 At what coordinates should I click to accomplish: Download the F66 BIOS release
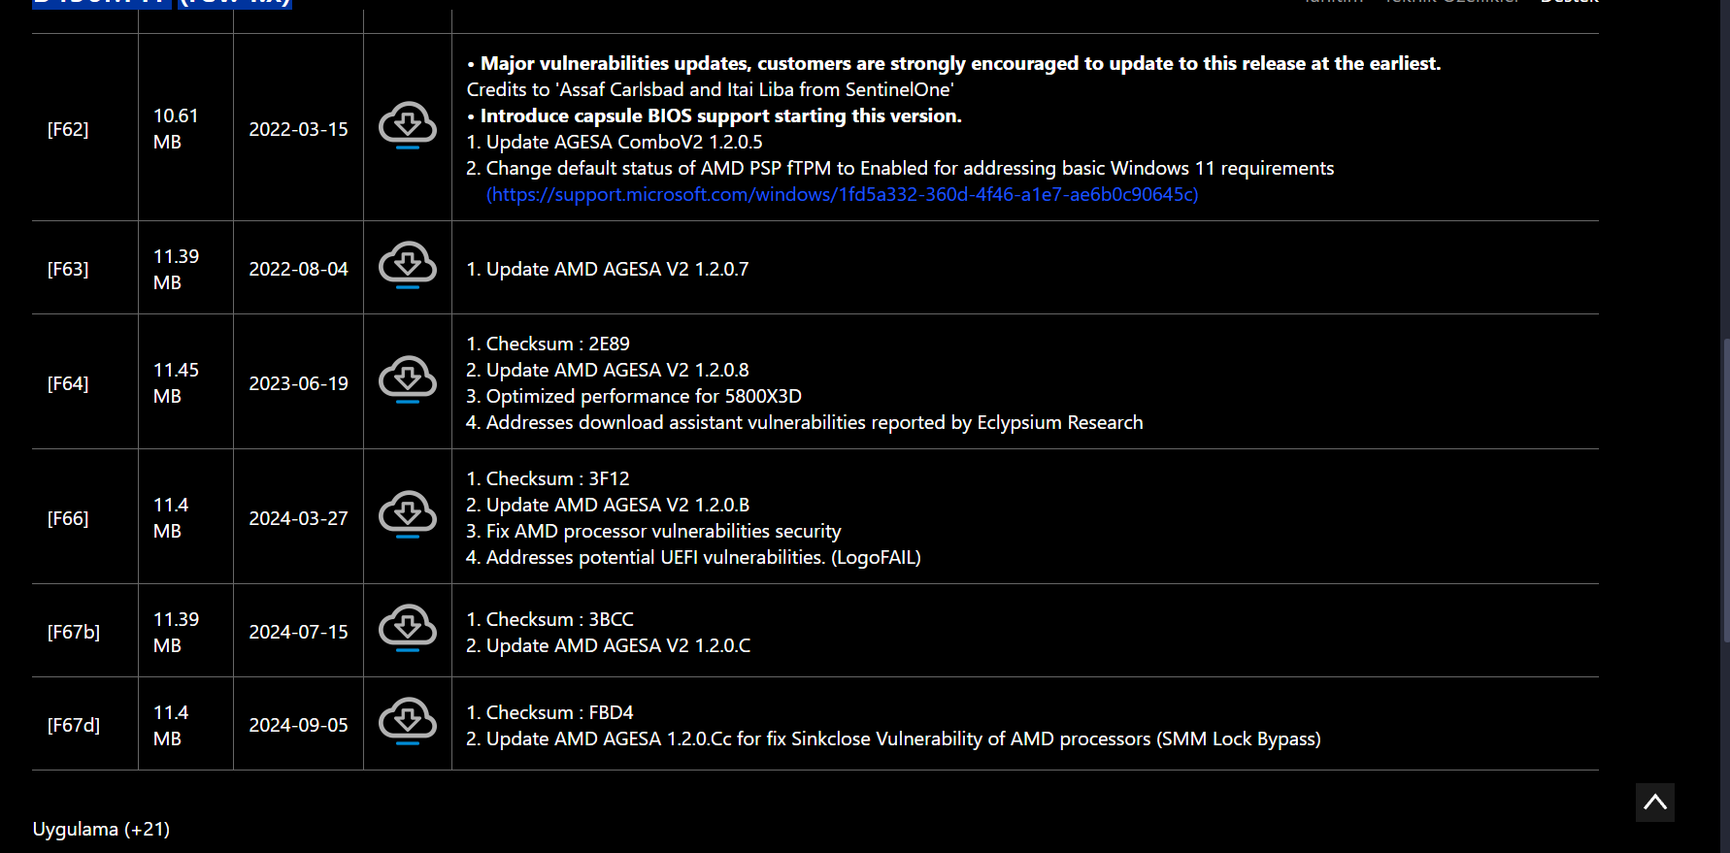(x=408, y=514)
